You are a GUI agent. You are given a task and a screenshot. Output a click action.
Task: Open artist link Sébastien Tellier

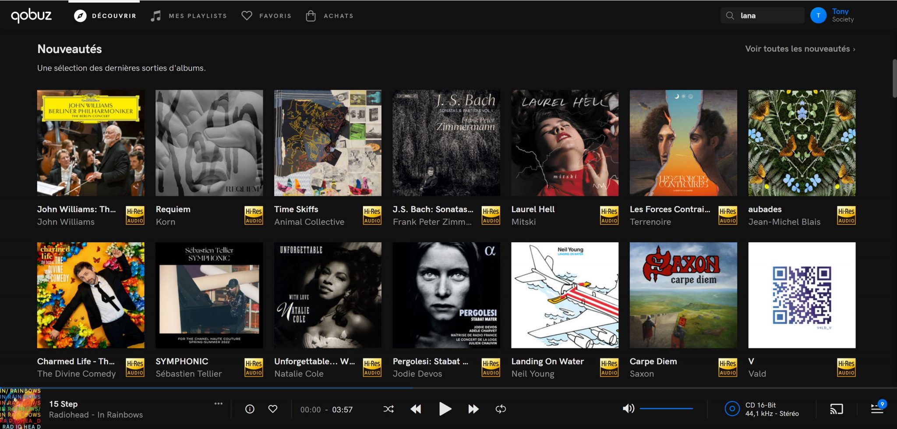189,374
